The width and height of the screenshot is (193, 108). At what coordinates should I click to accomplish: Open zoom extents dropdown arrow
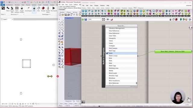(x=106, y=19)
